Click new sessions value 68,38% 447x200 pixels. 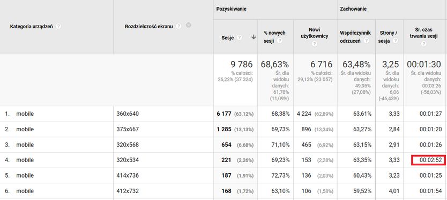click(280, 114)
